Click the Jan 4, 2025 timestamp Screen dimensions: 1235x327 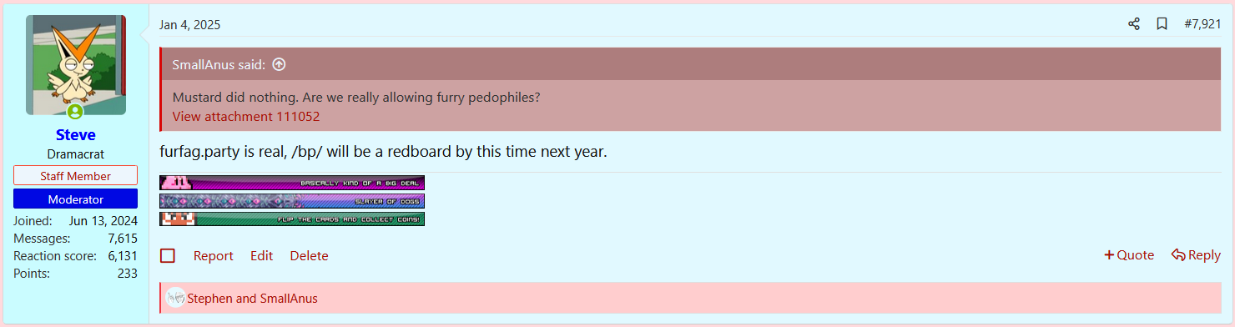pos(190,25)
